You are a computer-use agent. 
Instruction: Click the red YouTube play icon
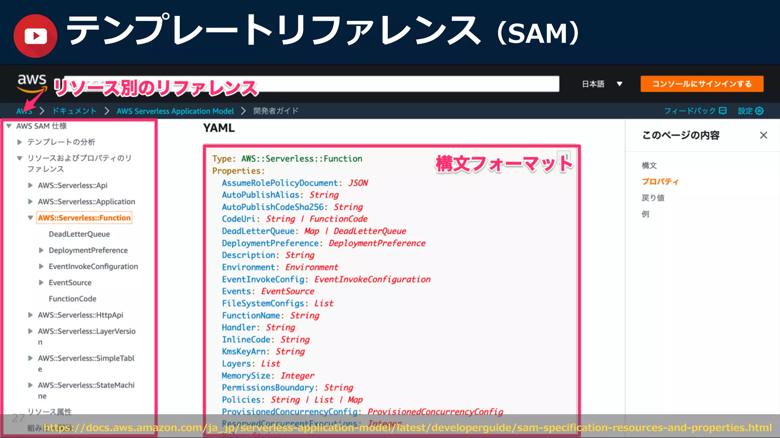[35, 36]
